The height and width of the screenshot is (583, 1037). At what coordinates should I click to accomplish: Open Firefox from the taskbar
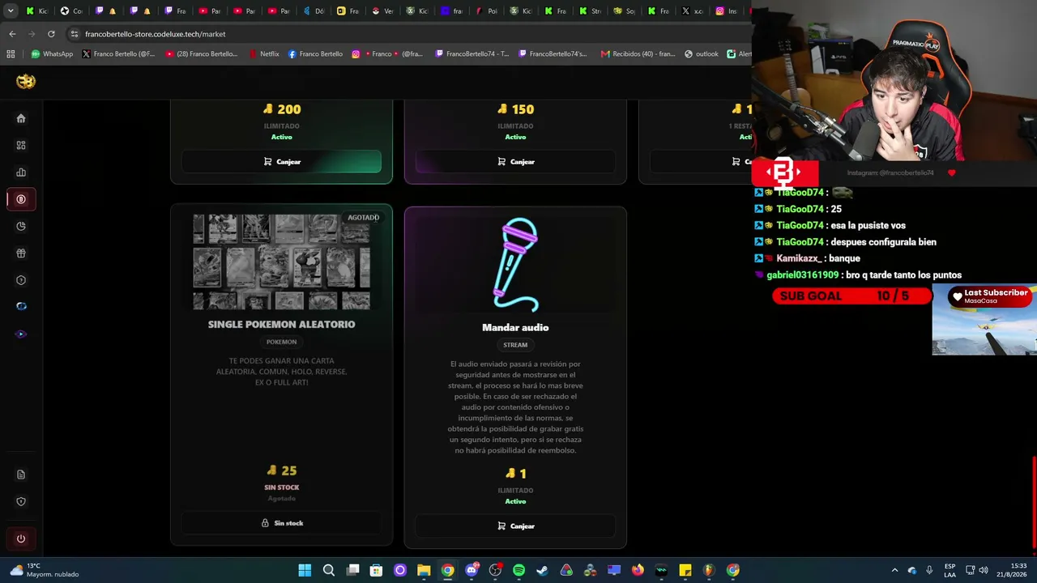(638, 570)
